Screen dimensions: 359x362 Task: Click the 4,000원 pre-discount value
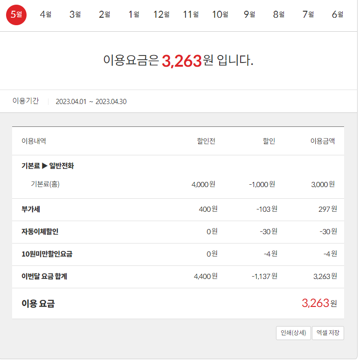[203, 184]
